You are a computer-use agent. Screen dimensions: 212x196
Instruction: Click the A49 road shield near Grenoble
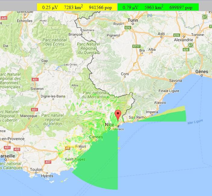[x=4, y=18]
